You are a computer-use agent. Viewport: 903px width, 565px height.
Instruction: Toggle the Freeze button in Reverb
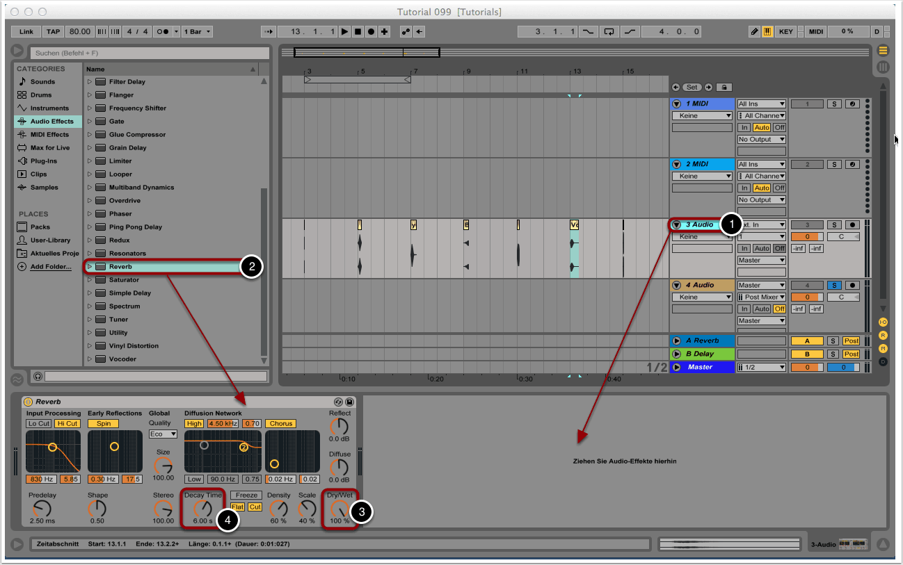[246, 496]
